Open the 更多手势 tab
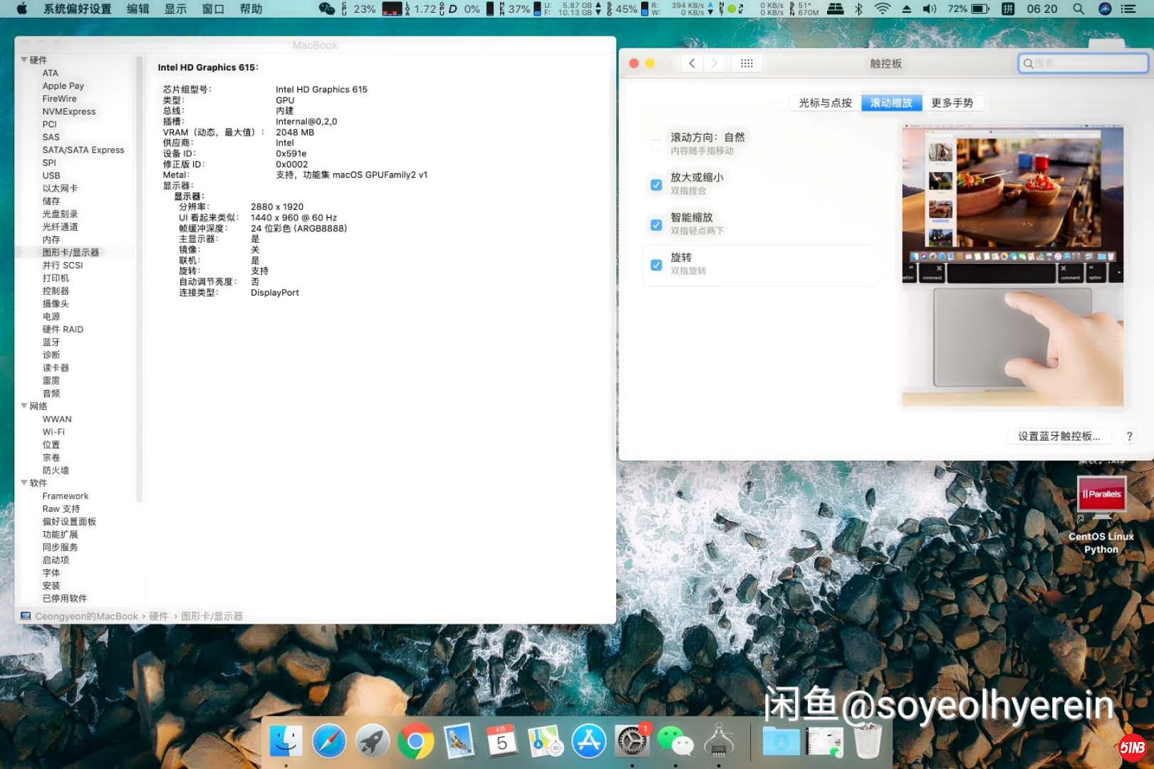Viewport: 1154px width, 769px height. pyautogui.click(x=952, y=103)
